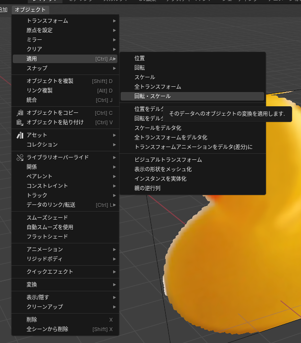Choose 親の逆行列
The image size is (301, 343).
click(x=192, y=188)
